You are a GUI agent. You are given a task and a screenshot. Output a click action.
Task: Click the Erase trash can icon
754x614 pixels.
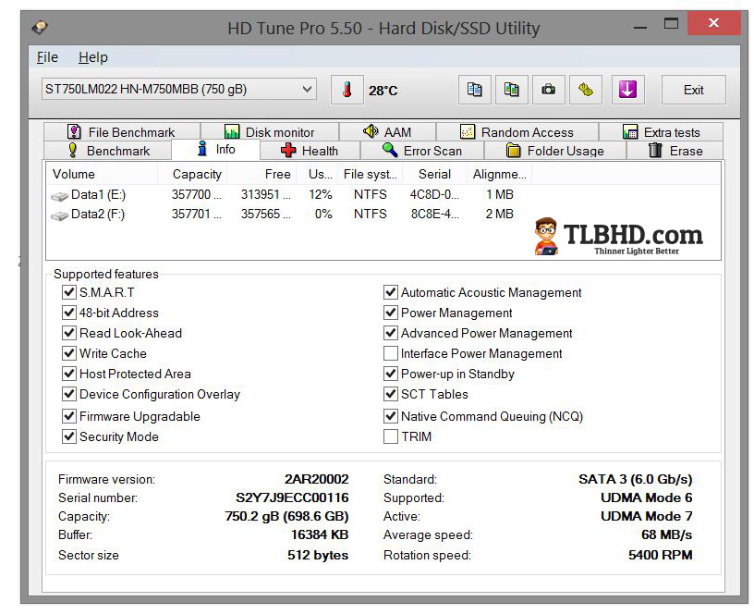[x=655, y=151]
